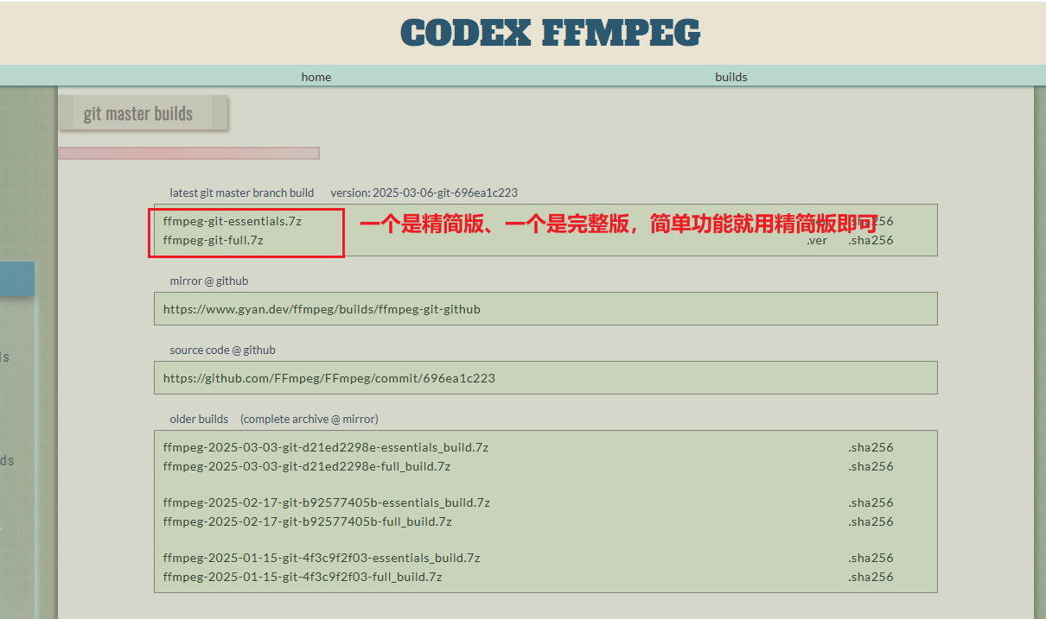The width and height of the screenshot is (1046, 619).
Task: Open .sha256 for 2025-01-15 full build
Action: click(x=871, y=577)
